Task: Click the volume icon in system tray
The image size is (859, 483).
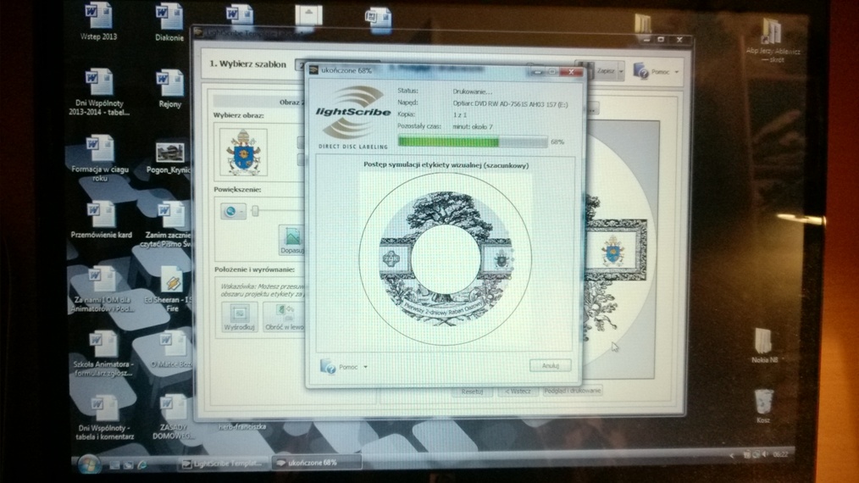Action: (x=765, y=454)
